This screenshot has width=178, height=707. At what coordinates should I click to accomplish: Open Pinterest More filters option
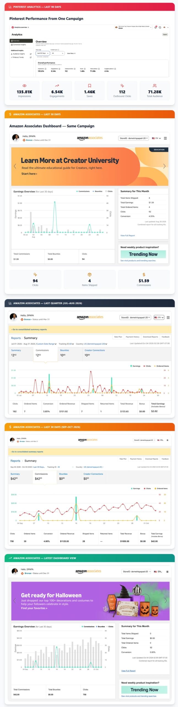coord(71,53)
